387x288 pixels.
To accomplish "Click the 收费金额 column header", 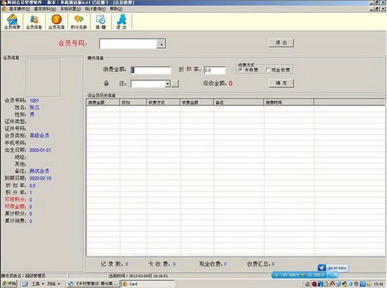I will point(197,102).
